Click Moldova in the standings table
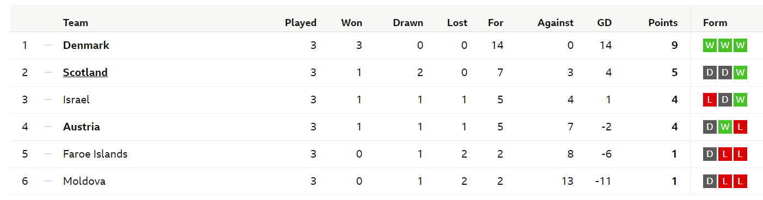 (84, 182)
